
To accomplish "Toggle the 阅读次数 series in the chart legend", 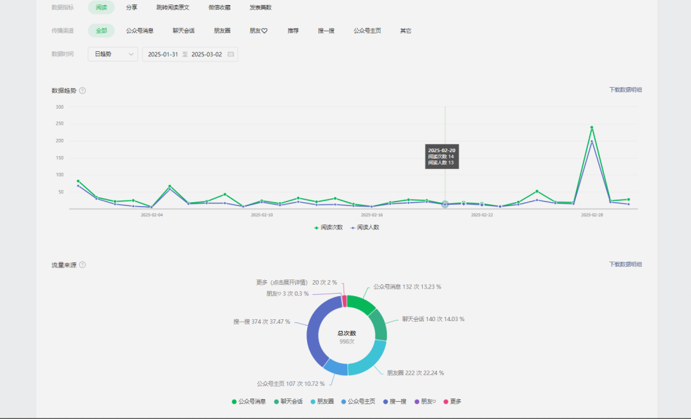I will (x=328, y=228).
